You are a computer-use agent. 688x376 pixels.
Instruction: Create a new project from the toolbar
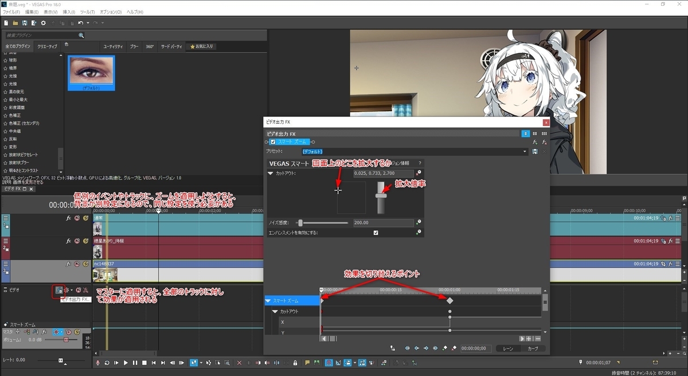pyautogui.click(x=6, y=23)
